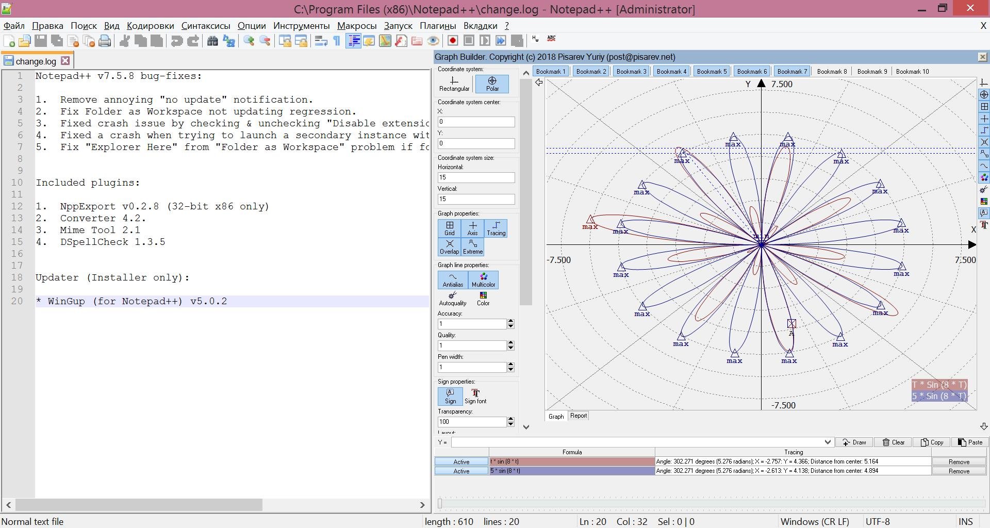The image size is (990, 528).
Task: Toggle Multicolor graph line mode
Action: pyautogui.click(x=483, y=280)
